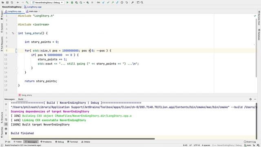This screenshot has height=147, width=261.
Task: Hide the Messages panel with minimize icon
Action: (255, 99)
